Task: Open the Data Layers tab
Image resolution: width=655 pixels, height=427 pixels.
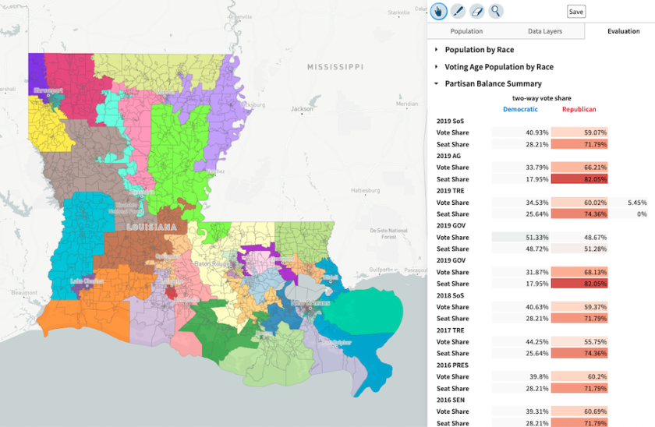Action: click(545, 31)
